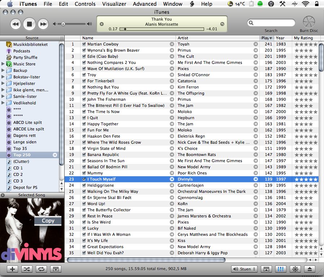Eject the disc with the eject button
The height and width of the screenshot is (277, 324).
click(310, 269)
